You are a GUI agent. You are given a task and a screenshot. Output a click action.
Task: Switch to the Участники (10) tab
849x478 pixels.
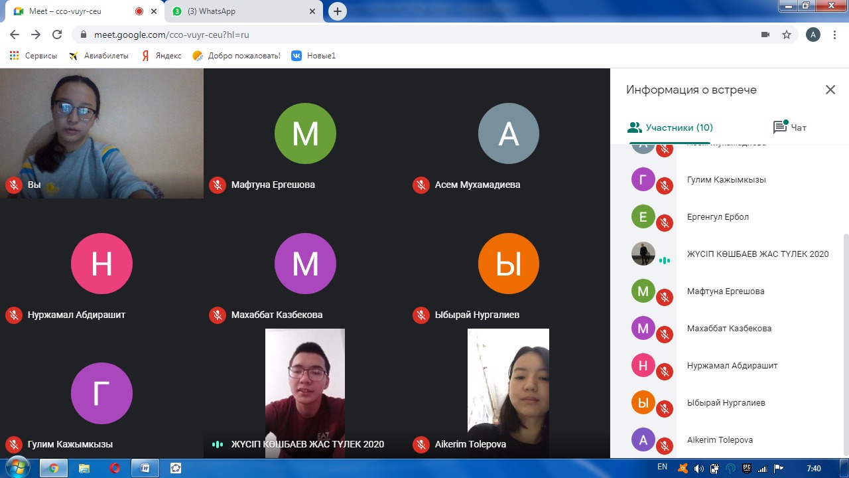(670, 127)
